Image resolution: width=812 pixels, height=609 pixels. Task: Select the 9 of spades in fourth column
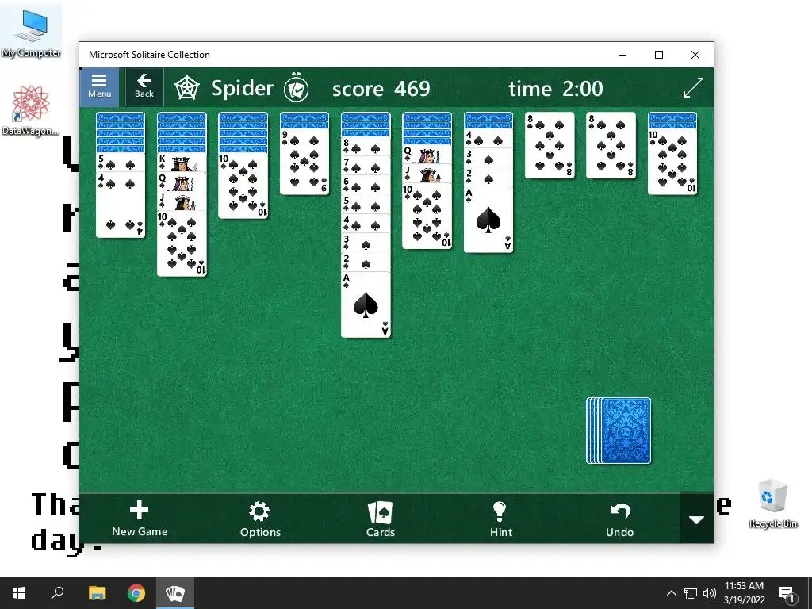(304, 162)
